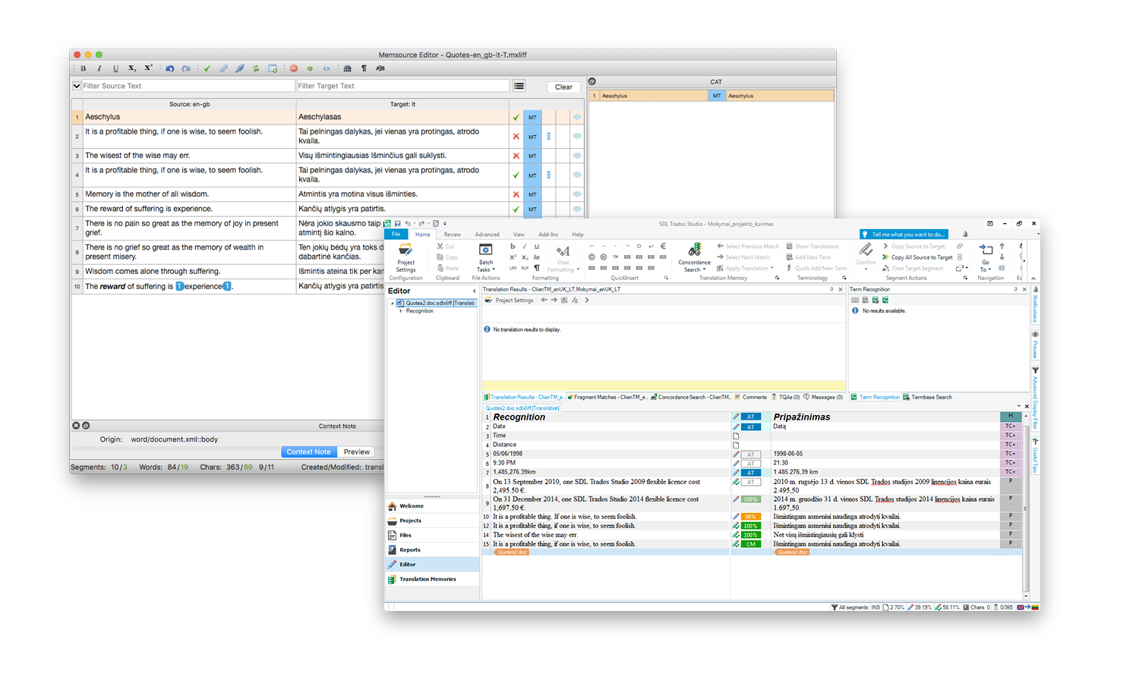This screenshot has height=683, width=1139.
Task: Click comment bubble of Memsource segment 1
Action: tap(577, 117)
